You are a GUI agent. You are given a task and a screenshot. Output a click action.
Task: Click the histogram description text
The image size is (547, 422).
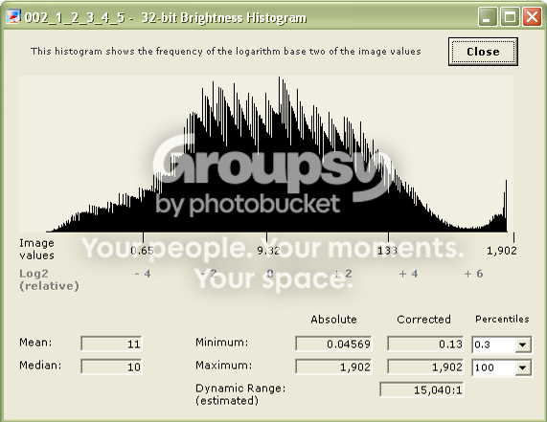click(226, 52)
